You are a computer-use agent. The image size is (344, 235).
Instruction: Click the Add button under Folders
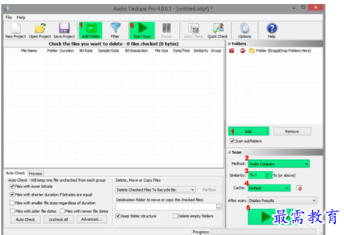point(248,131)
